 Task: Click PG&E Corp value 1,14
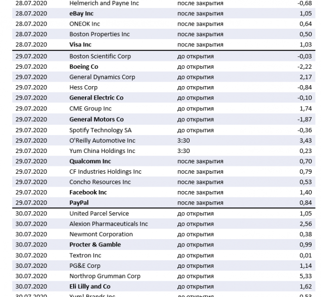tap(306, 266)
